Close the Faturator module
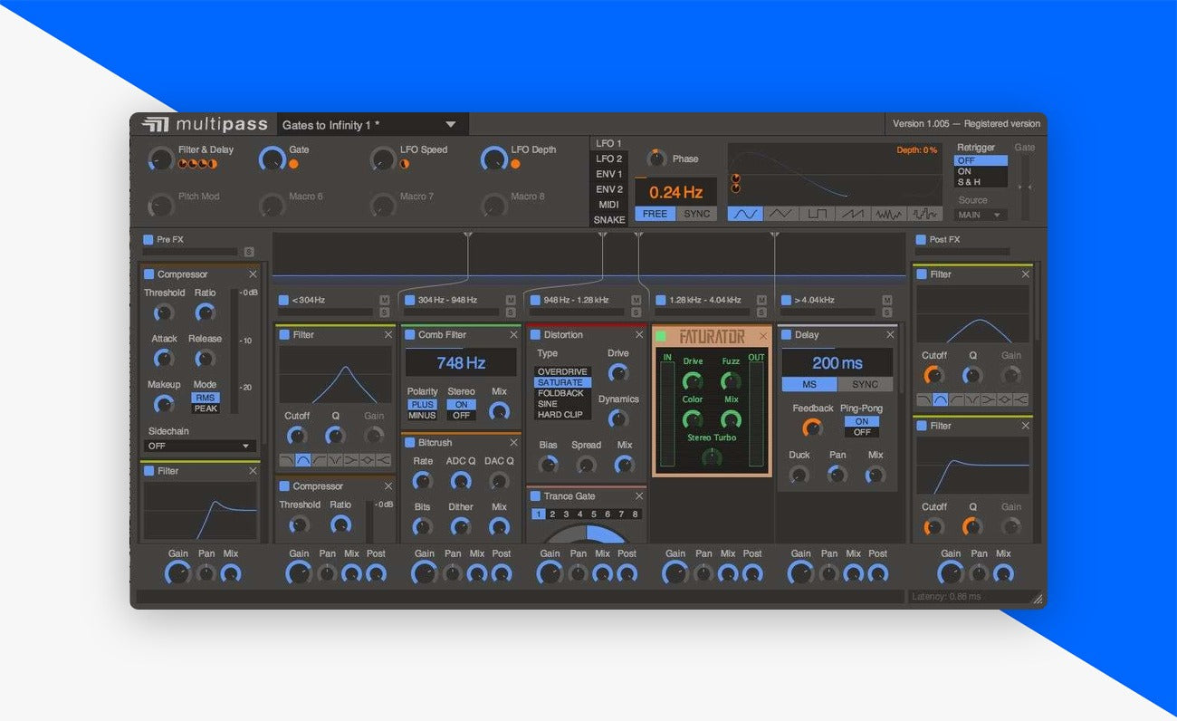The image size is (1177, 721). (x=763, y=337)
